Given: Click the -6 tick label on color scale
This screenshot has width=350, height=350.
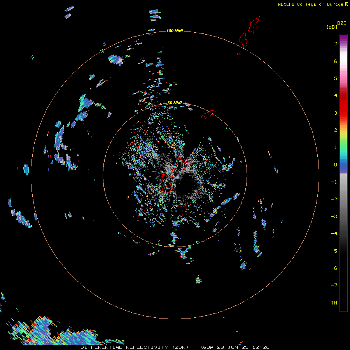Looking at the screenshot, I should click(x=334, y=268).
